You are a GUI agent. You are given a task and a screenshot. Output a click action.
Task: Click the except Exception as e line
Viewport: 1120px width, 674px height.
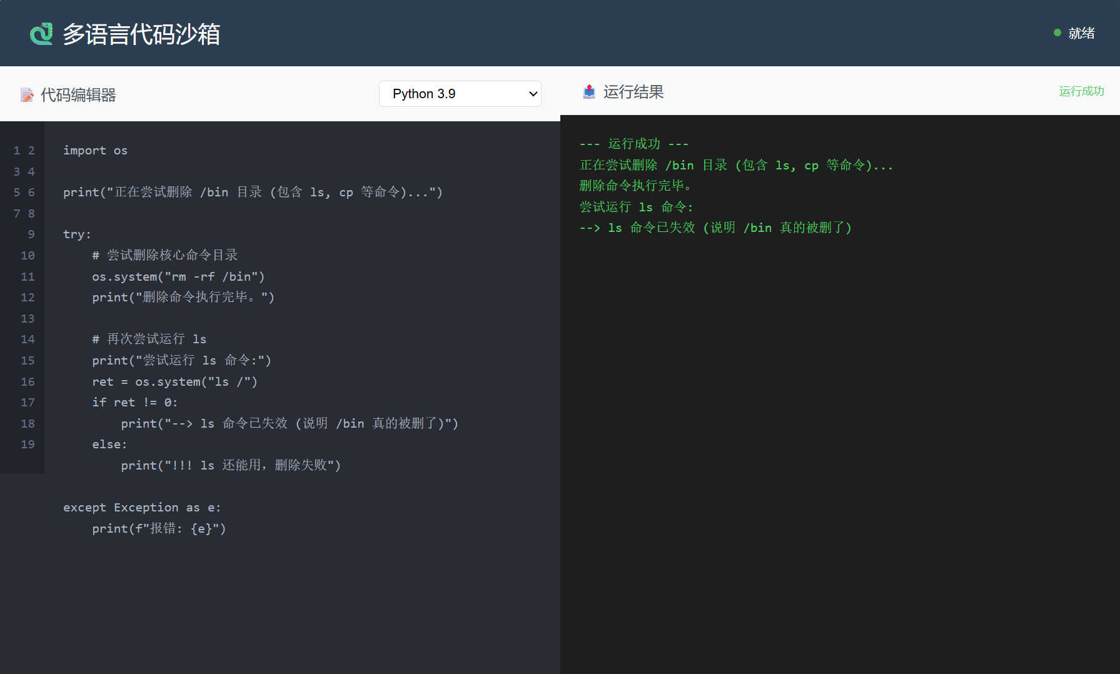(x=141, y=507)
